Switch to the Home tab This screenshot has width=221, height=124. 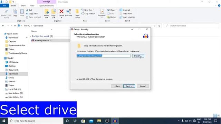pyautogui.click(x=14, y=6)
